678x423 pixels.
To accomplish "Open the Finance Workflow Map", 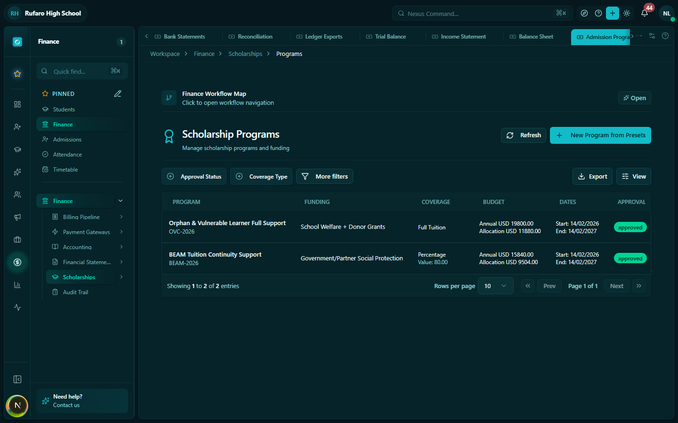I will pyautogui.click(x=635, y=98).
